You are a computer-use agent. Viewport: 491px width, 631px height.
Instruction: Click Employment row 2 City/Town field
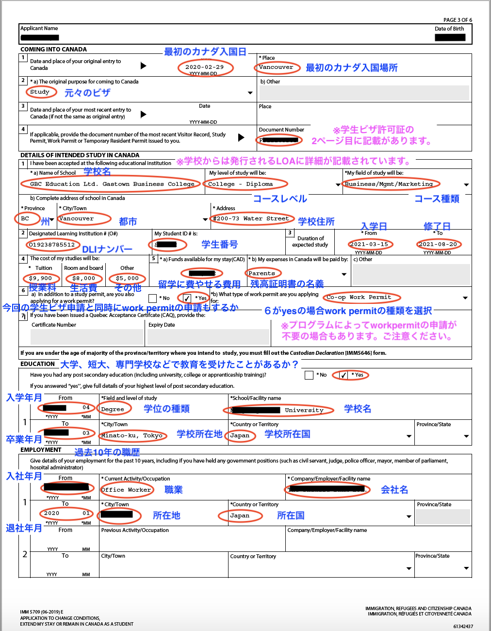164,568
